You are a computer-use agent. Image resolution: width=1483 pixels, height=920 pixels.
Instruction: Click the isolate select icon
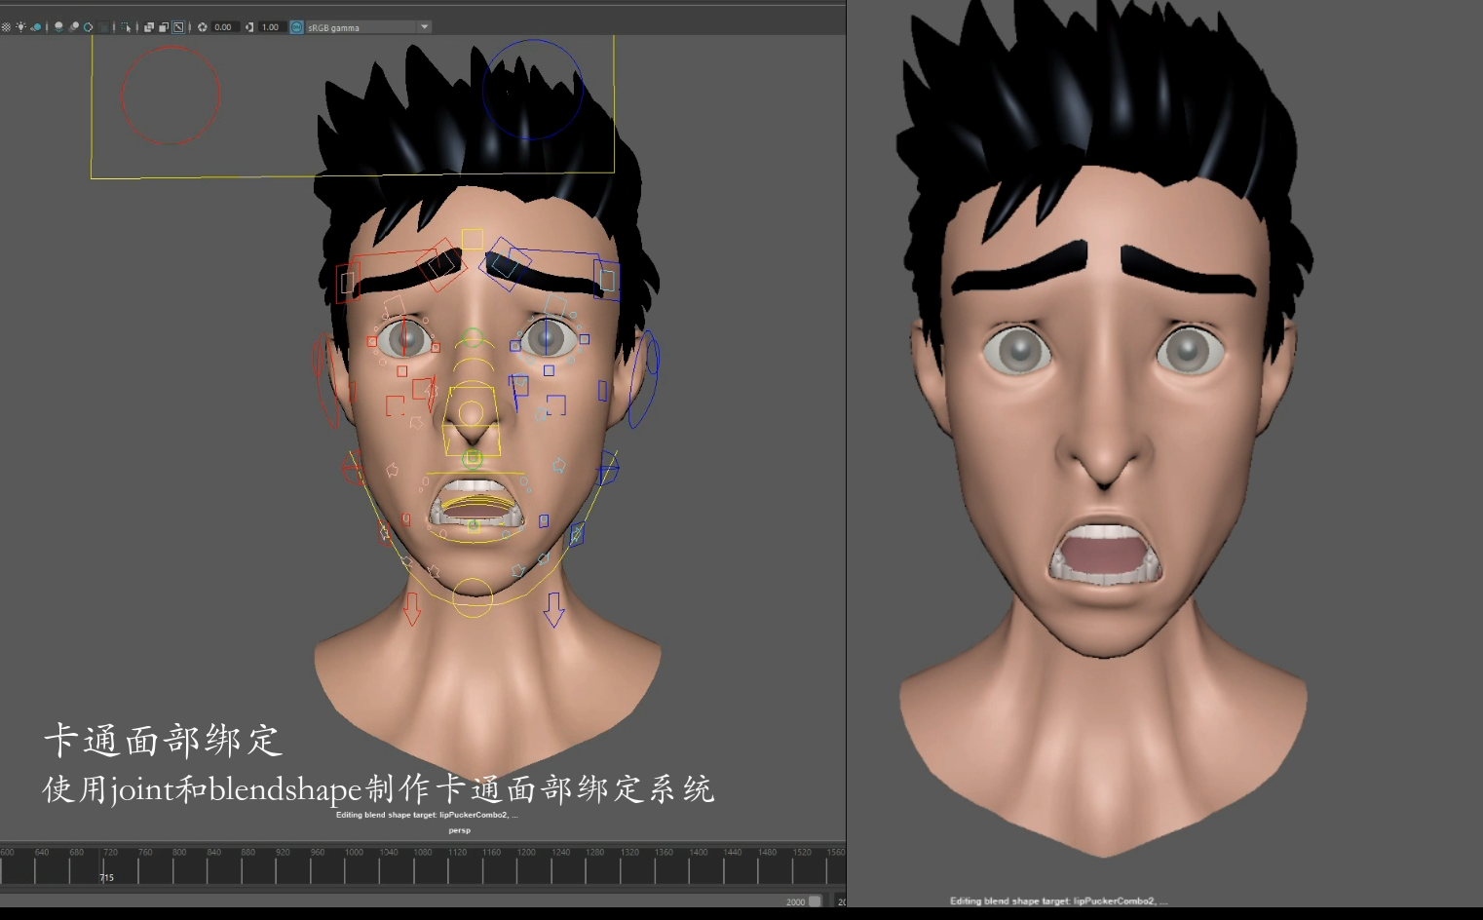click(126, 27)
